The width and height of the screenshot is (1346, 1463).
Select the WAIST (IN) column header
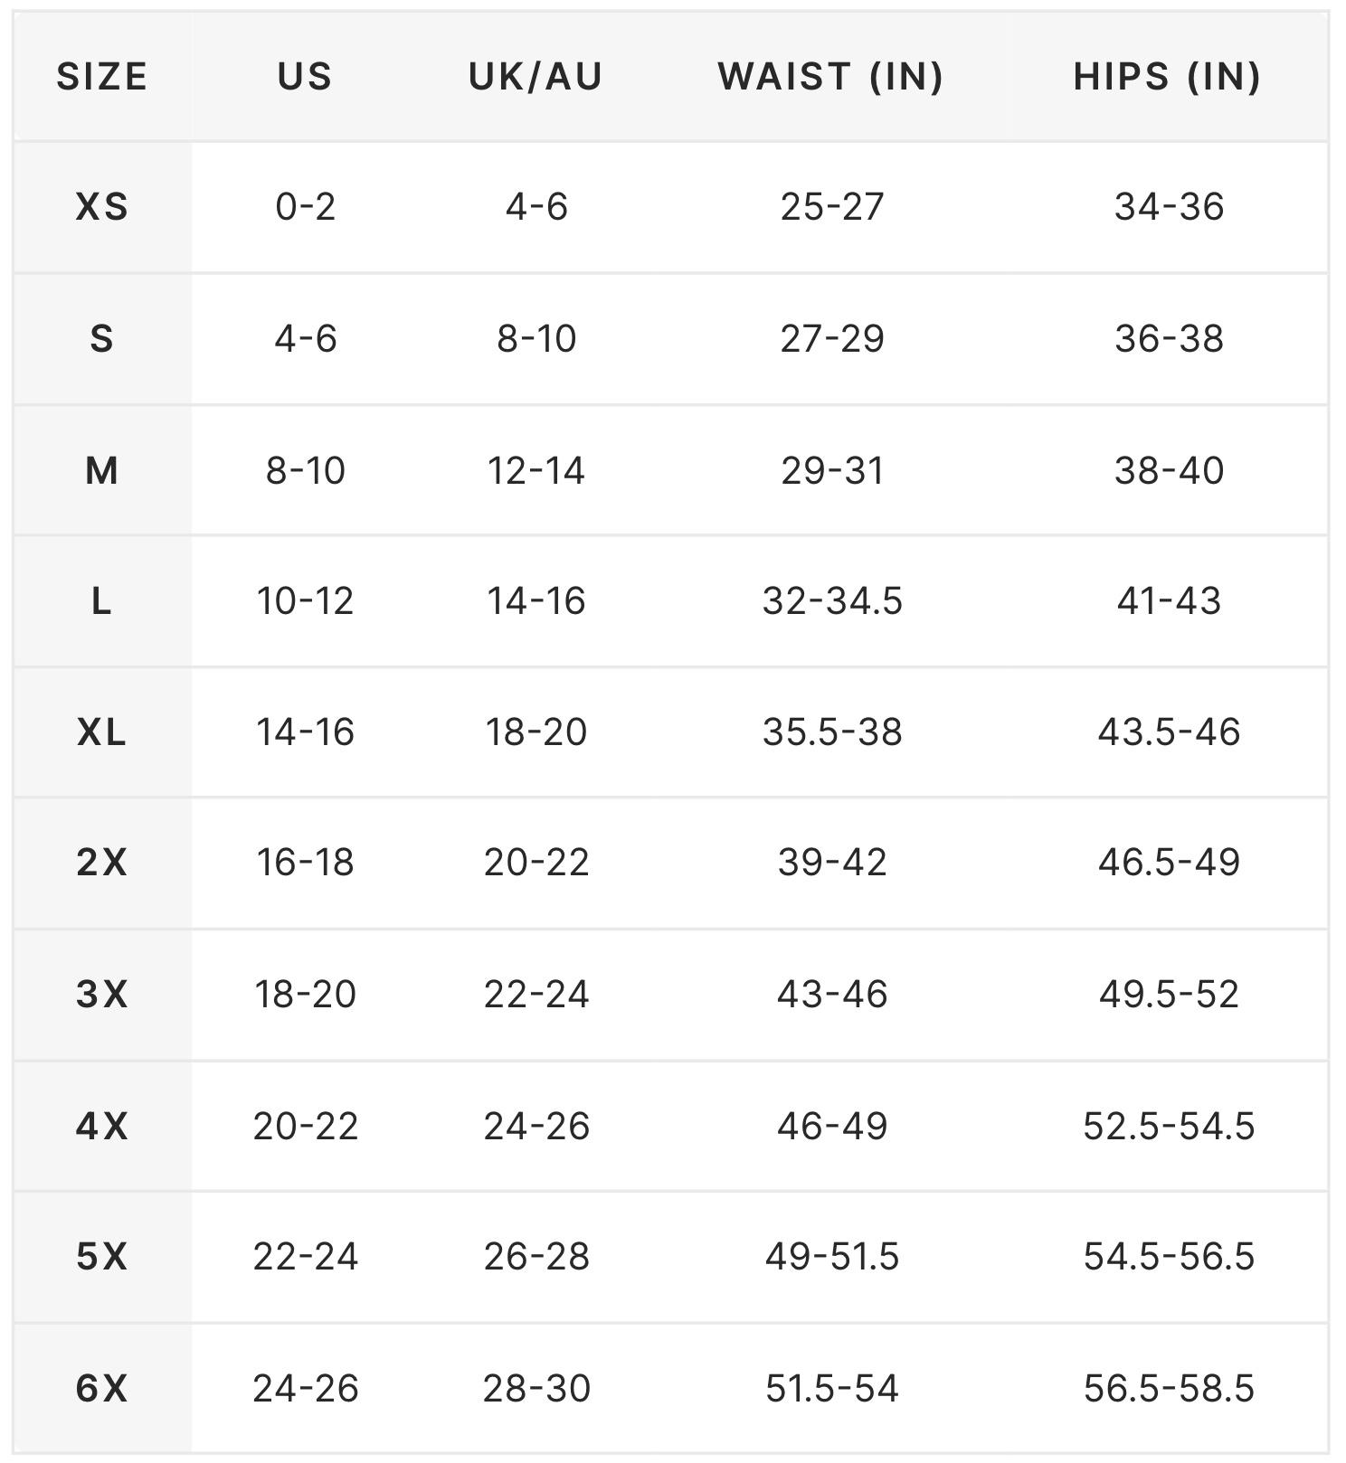(x=831, y=77)
